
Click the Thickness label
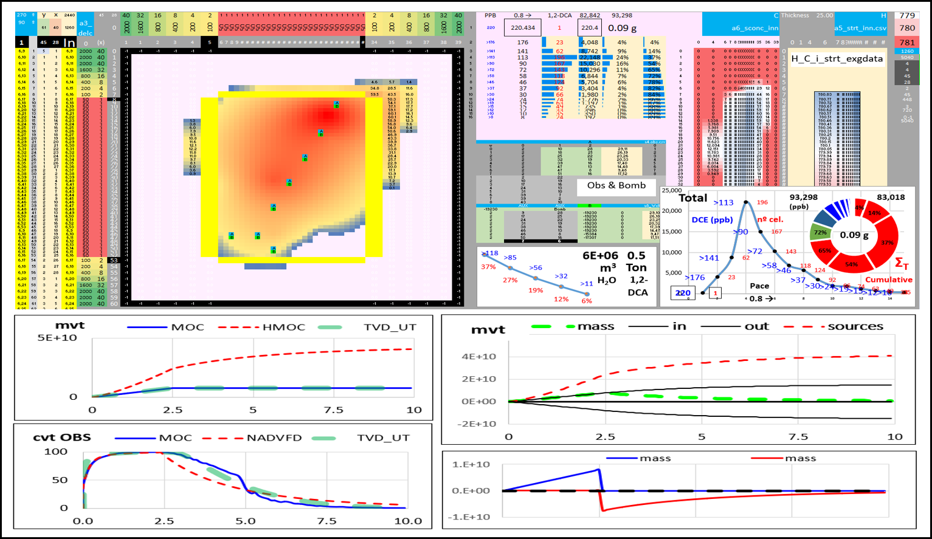(795, 15)
